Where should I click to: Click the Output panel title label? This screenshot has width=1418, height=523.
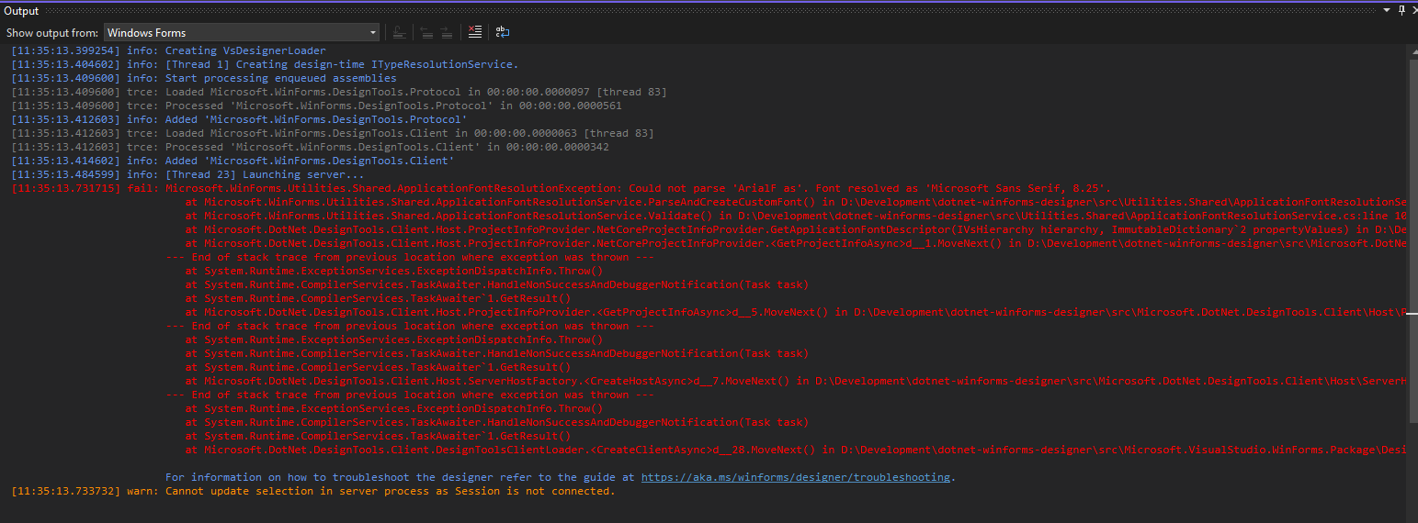(21, 10)
